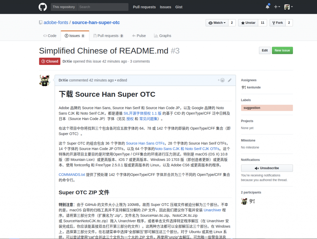
Task: Select the suggestion label
Action: coord(267,108)
